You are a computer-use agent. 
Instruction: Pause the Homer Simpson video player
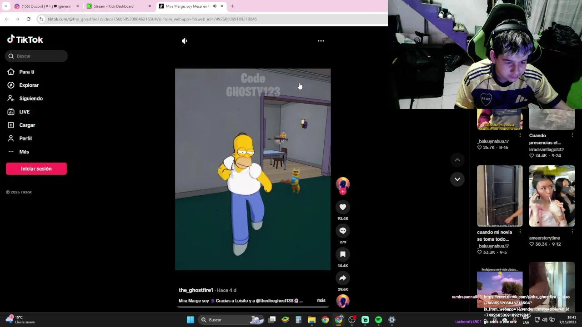coord(253,169)
